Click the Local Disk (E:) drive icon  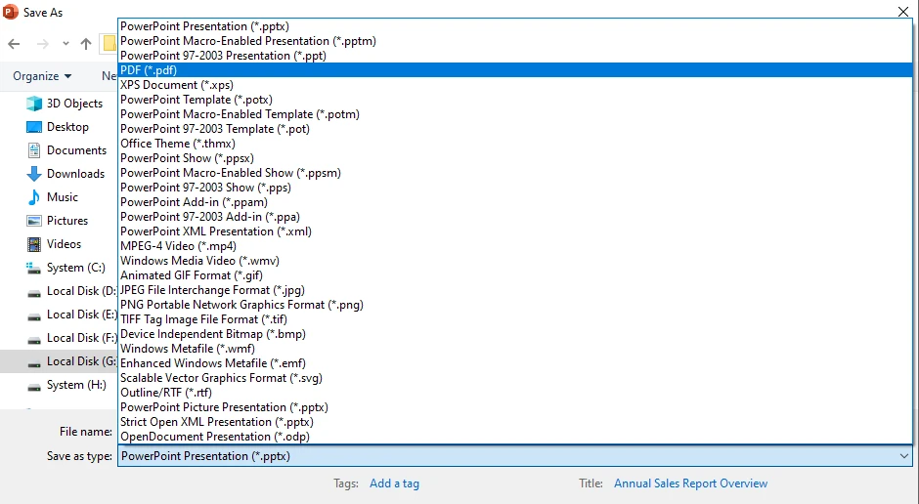34,316
